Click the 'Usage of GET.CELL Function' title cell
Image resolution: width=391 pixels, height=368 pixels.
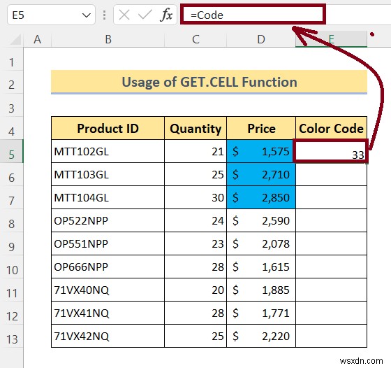[x=209, y=82]
